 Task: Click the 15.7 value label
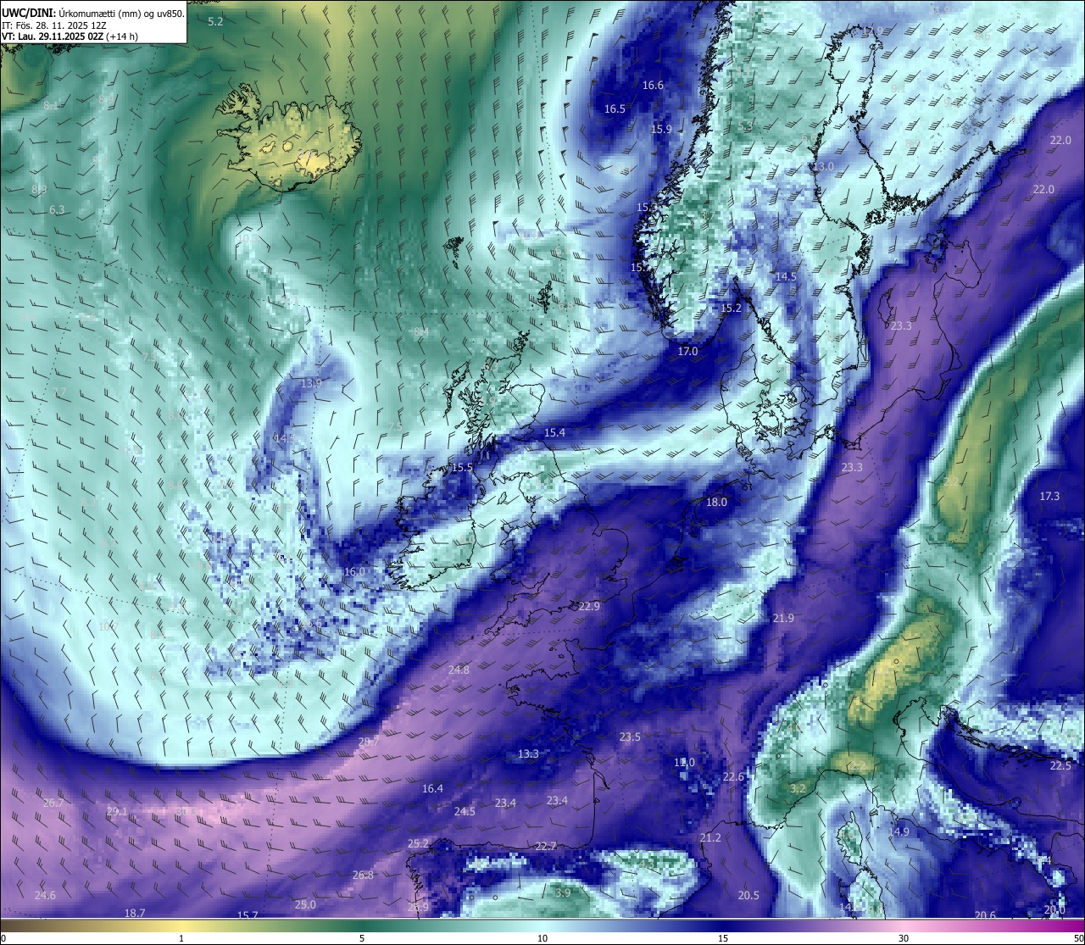point(248,915)
